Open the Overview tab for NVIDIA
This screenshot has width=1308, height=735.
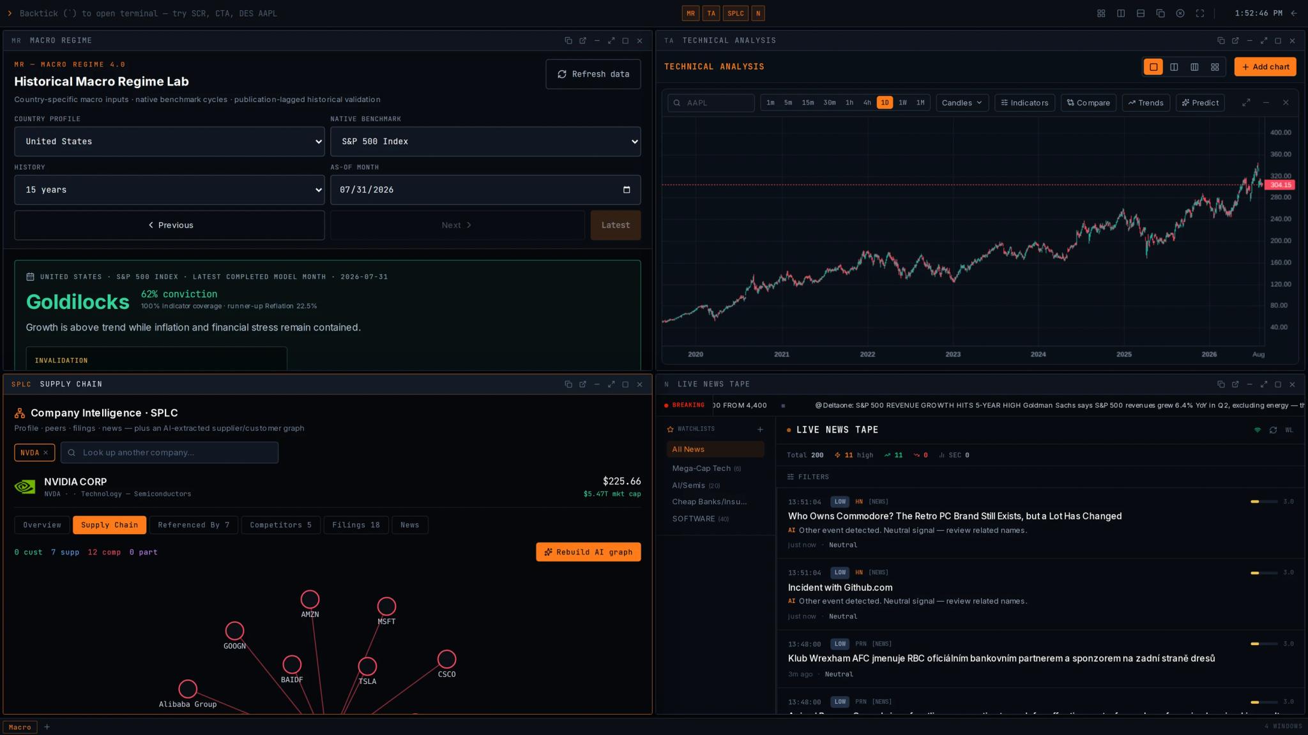pyautogui.click(x=42, y=525)
